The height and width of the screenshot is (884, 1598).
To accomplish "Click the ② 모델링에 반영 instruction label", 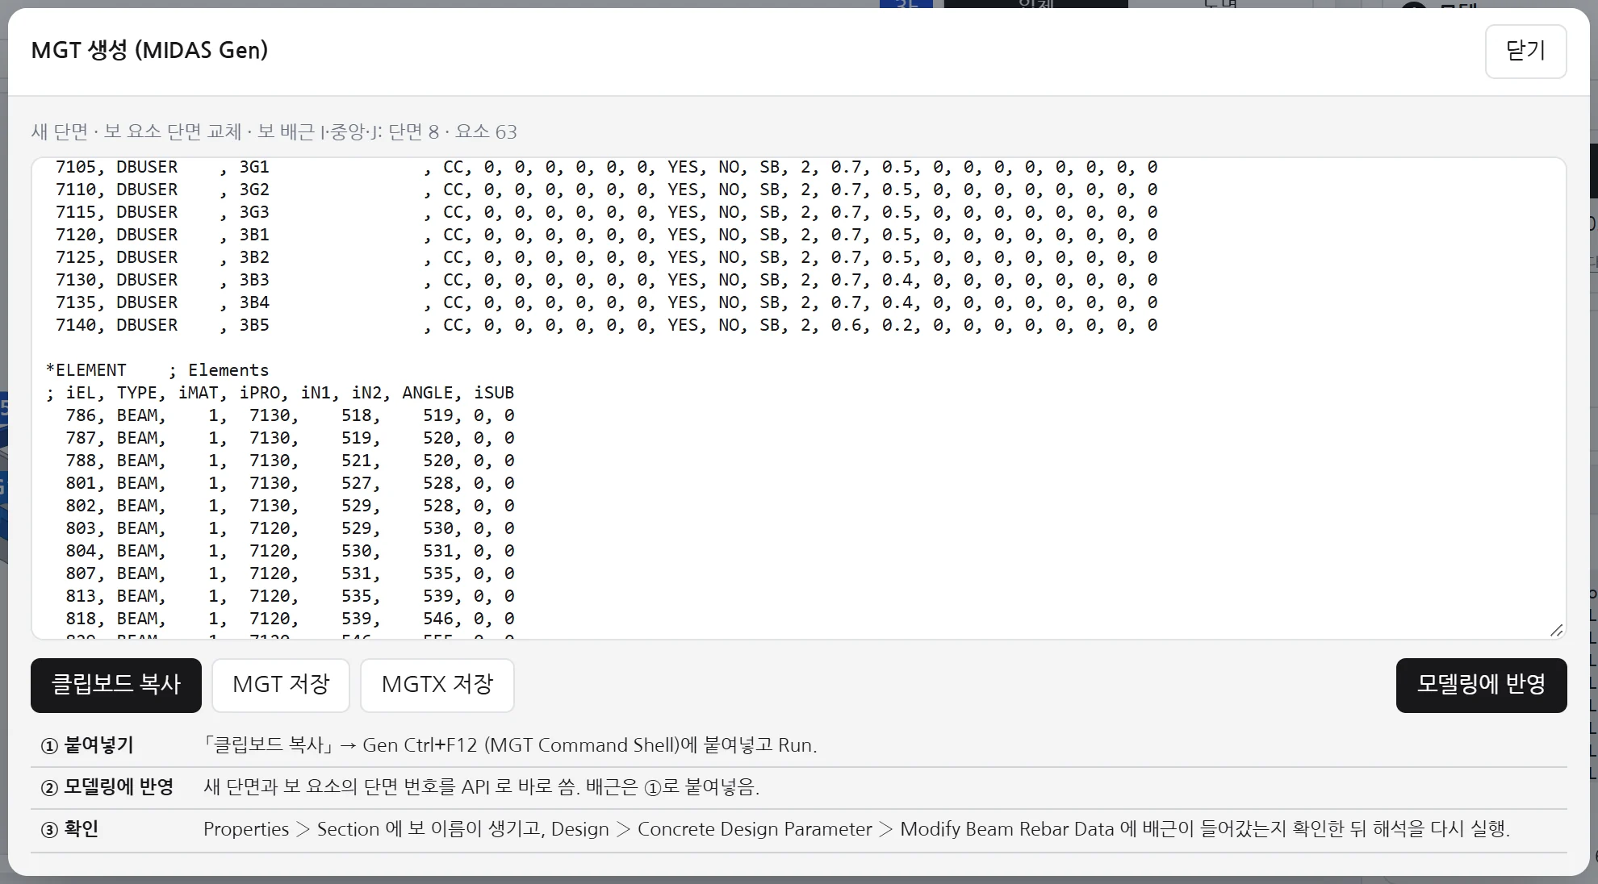I will pyautogui.click(x=107, y=787).
